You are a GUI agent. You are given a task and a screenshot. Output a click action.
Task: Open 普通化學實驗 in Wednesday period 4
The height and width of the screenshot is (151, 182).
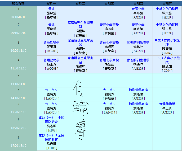click(x=109, y=60)
